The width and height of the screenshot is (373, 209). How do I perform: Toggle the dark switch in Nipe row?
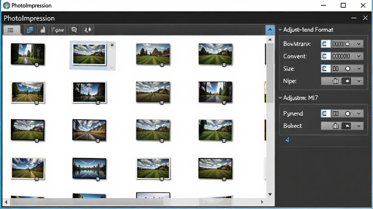347,81
